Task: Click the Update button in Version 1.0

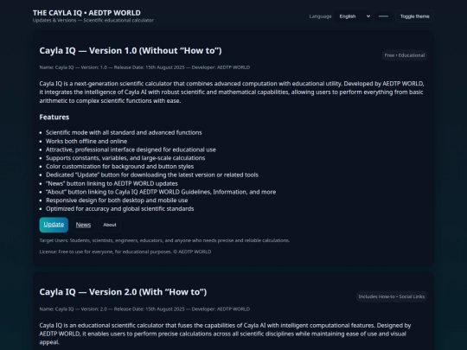Action: (x=54, y=225)
